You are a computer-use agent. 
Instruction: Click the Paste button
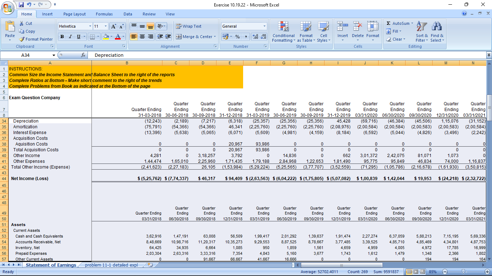click(x=10, y=31)
